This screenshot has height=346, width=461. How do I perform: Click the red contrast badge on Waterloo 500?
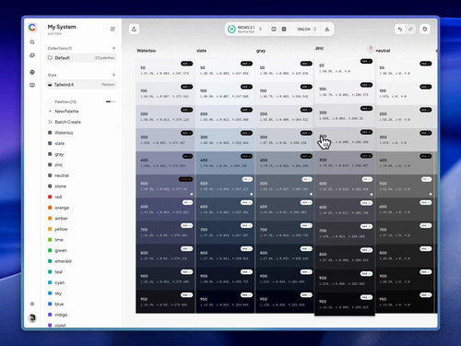[185, 179]
